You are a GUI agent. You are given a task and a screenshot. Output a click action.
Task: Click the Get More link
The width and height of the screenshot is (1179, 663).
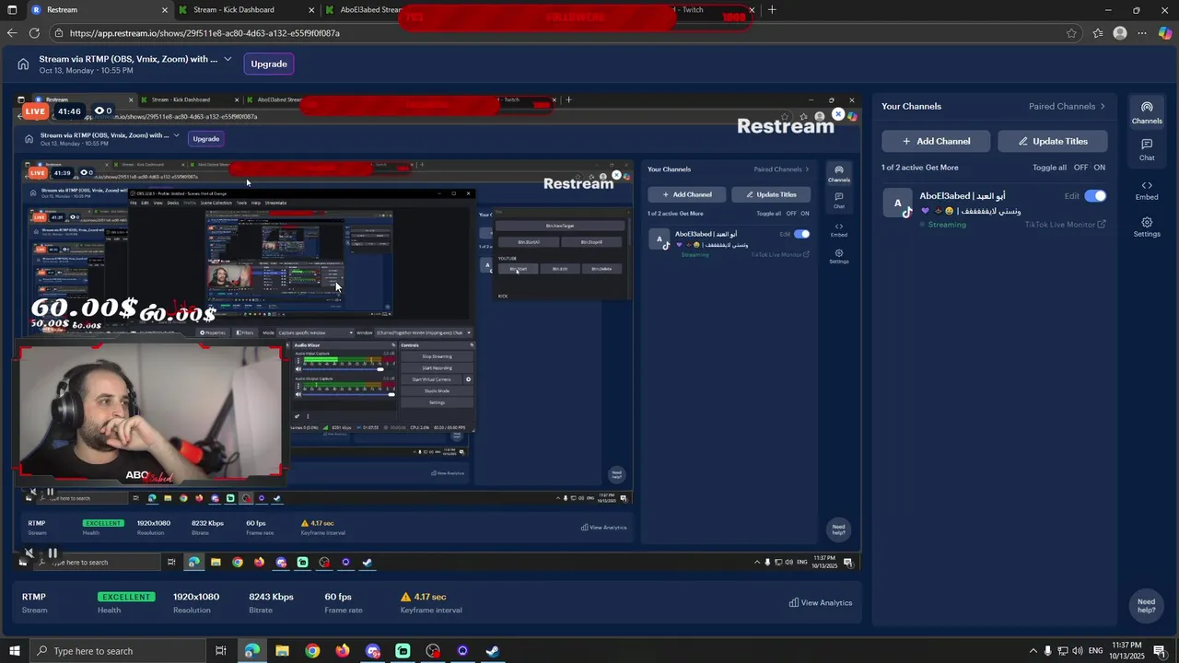941,168
